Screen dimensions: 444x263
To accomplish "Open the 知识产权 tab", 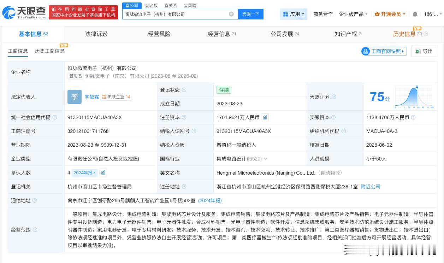I will coord(348,34).
